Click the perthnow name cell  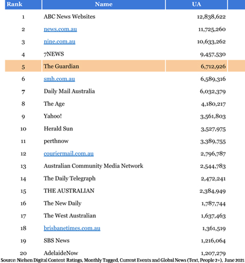click(56, 141)
